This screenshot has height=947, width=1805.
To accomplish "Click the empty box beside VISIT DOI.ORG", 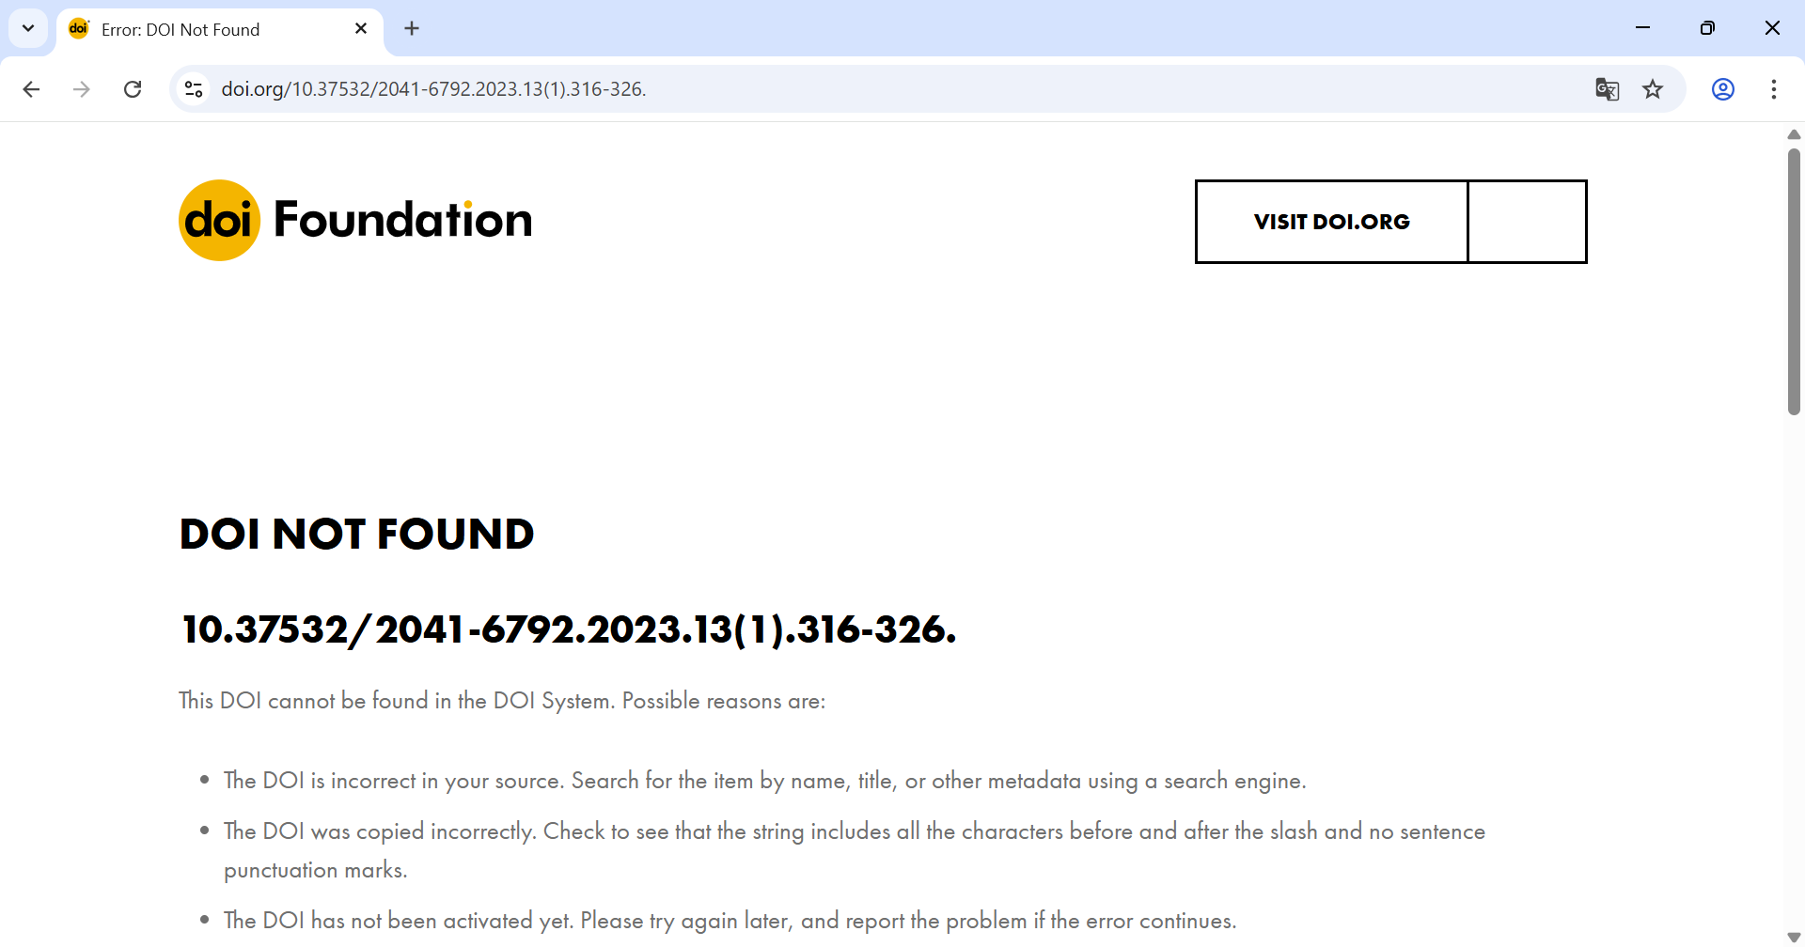I will point(1527,222).
